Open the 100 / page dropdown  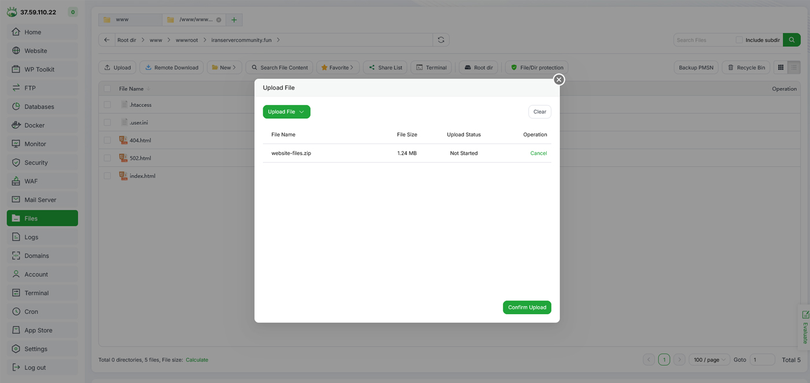click(709, 360)
